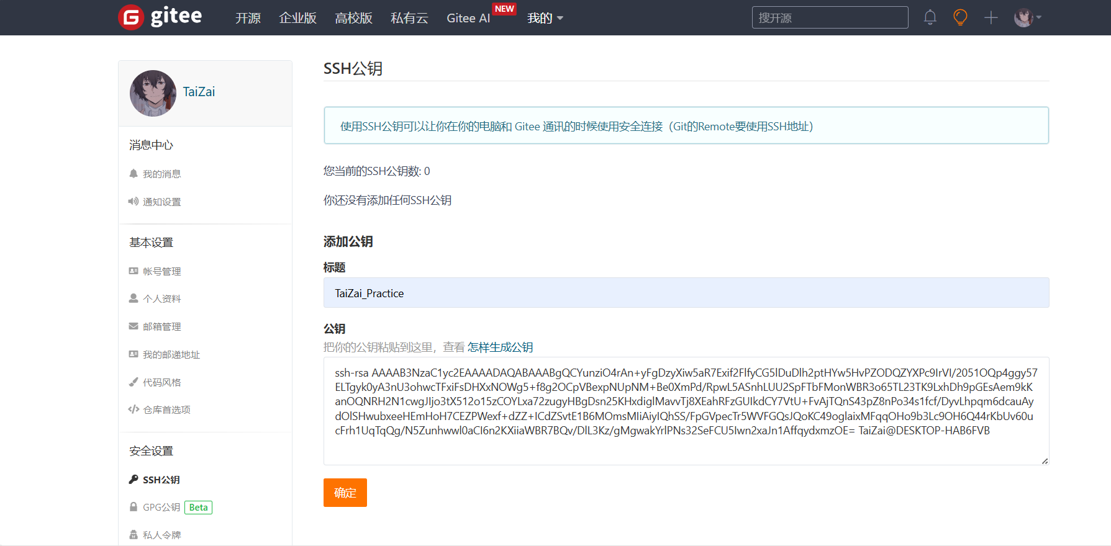
Task: Click the icon beside 私人令牌
Action: (134, 534)
